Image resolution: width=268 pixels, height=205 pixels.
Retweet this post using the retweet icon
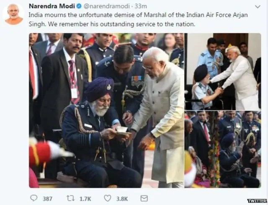71,198
